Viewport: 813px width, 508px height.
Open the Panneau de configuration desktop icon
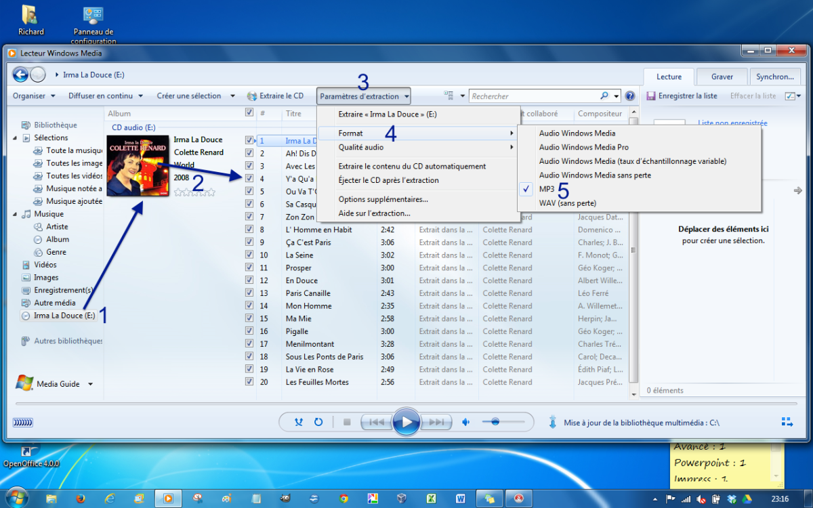pos(93,25)
